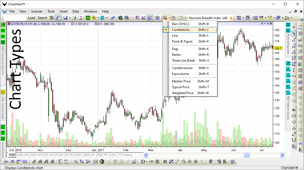Select Renko chart type
This screenshot has width=304, height=170.
coord(190,55)
